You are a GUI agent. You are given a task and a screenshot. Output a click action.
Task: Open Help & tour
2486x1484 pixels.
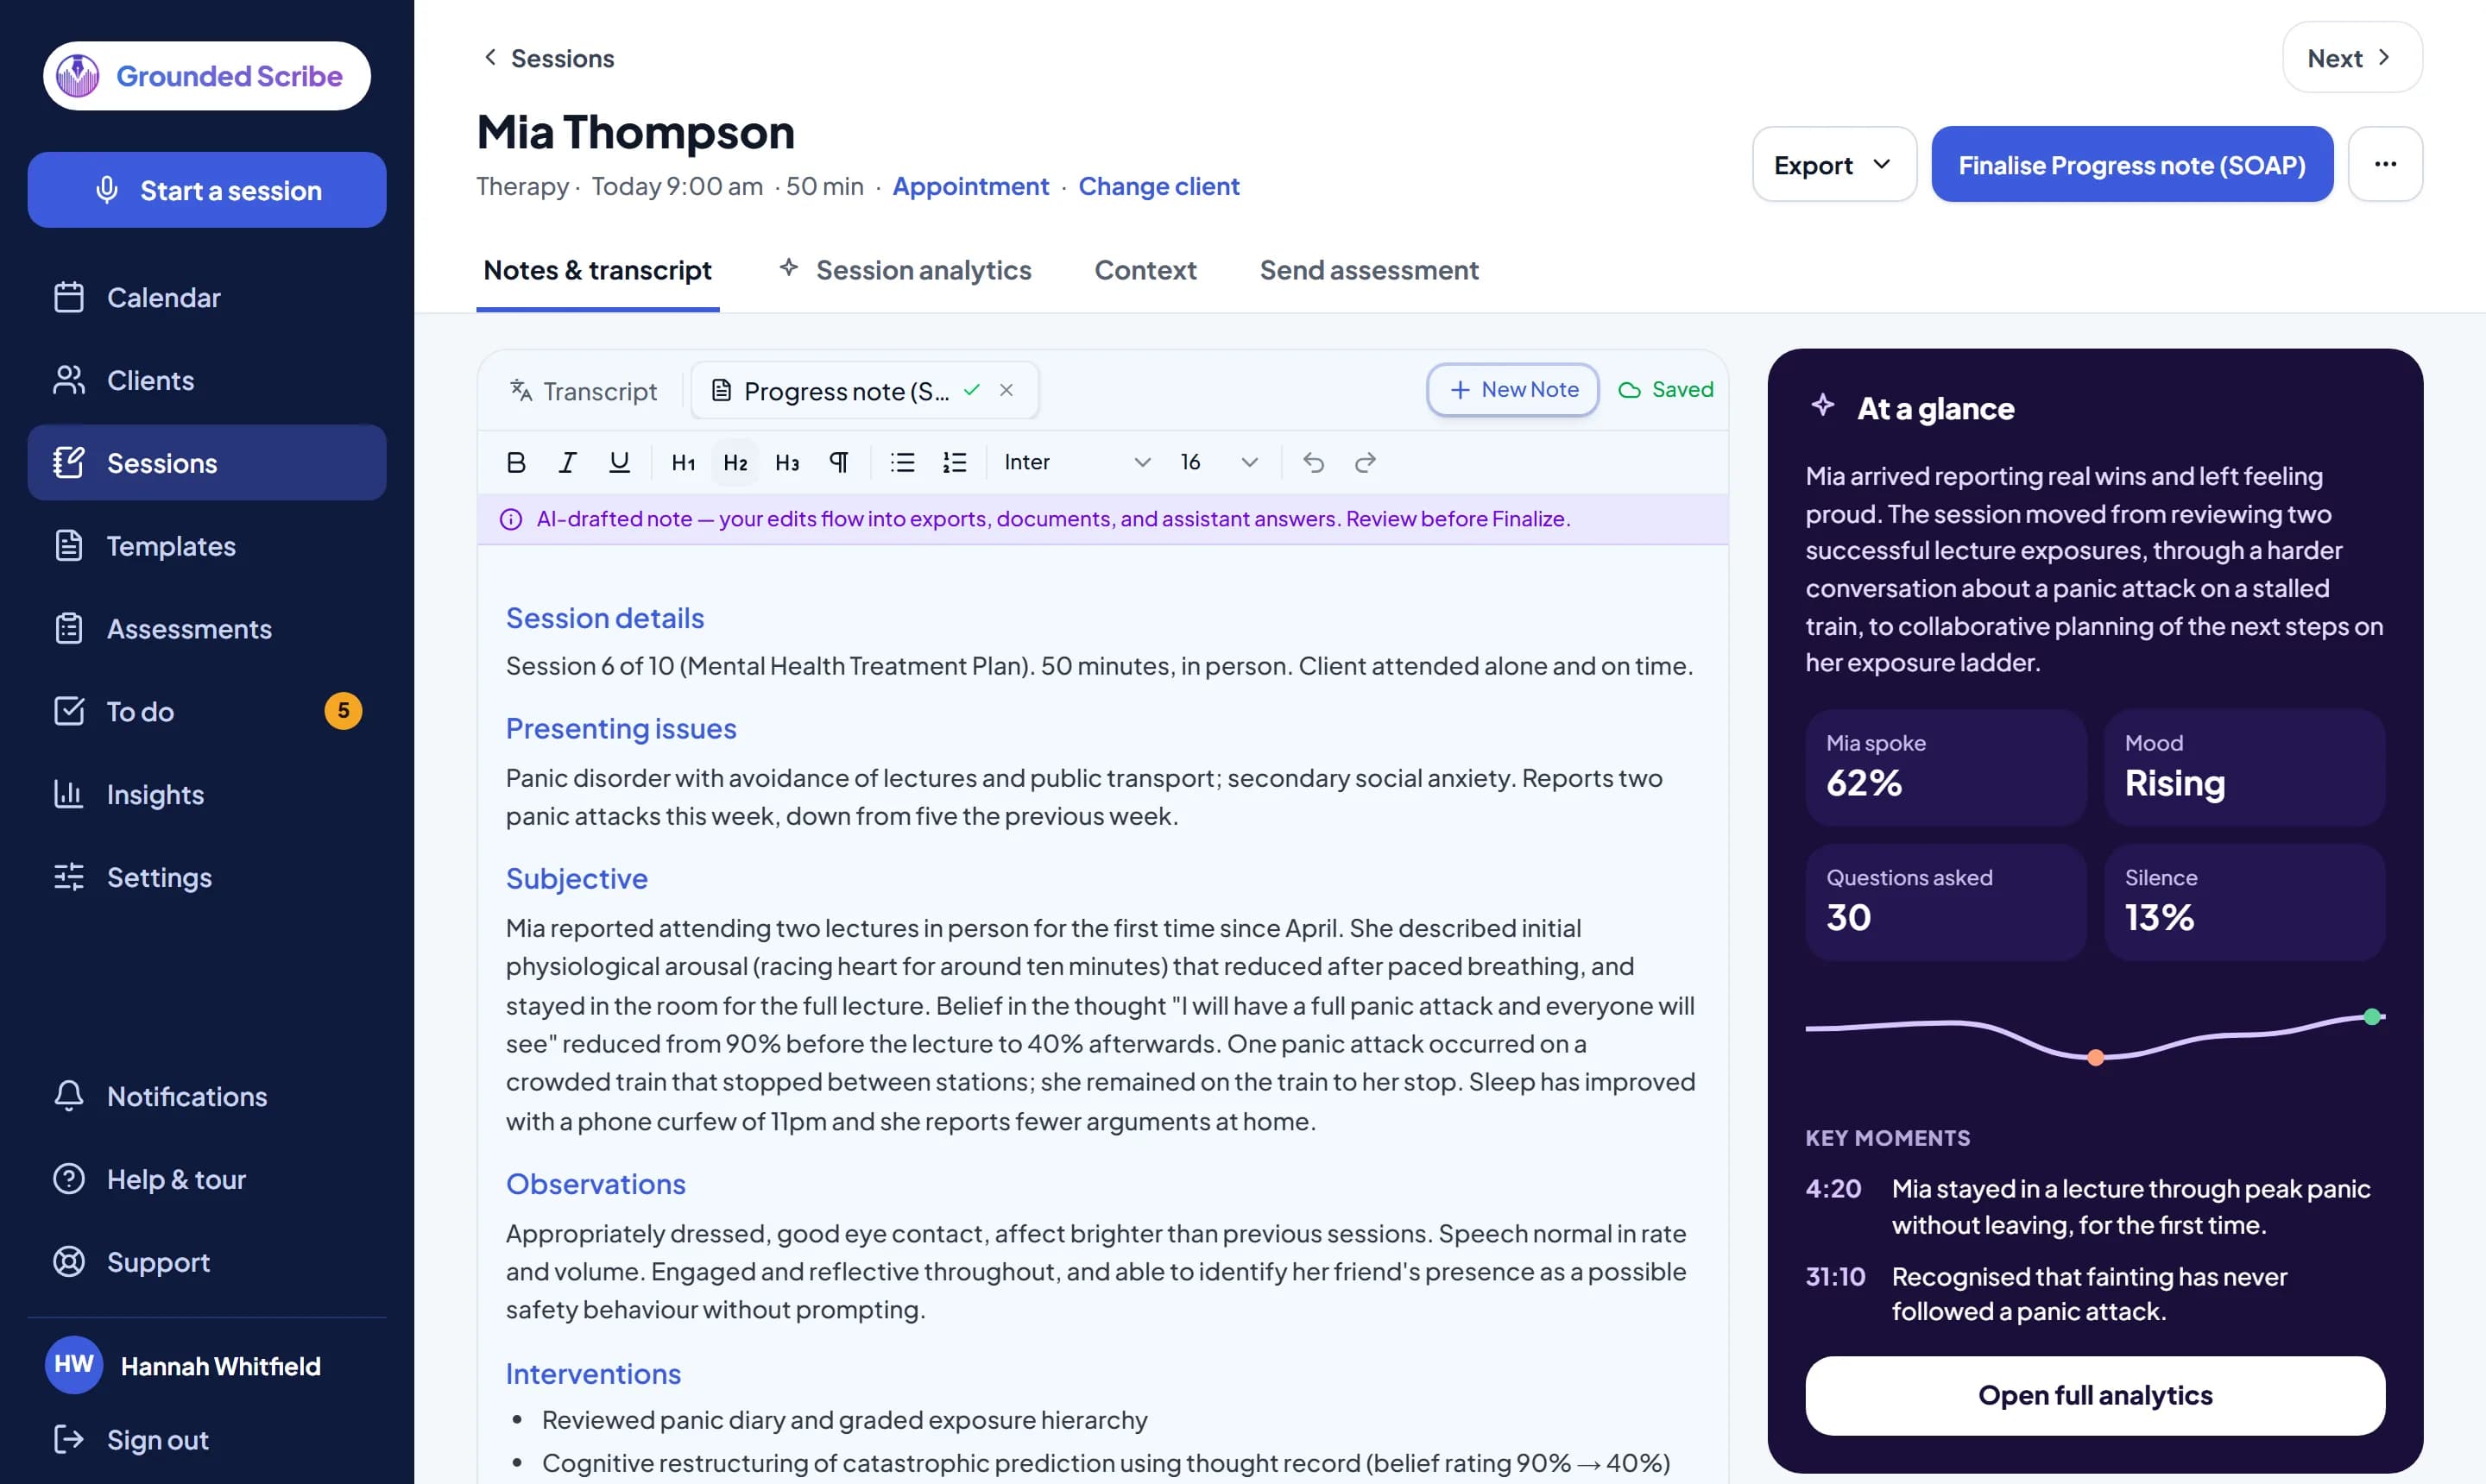207,1179
